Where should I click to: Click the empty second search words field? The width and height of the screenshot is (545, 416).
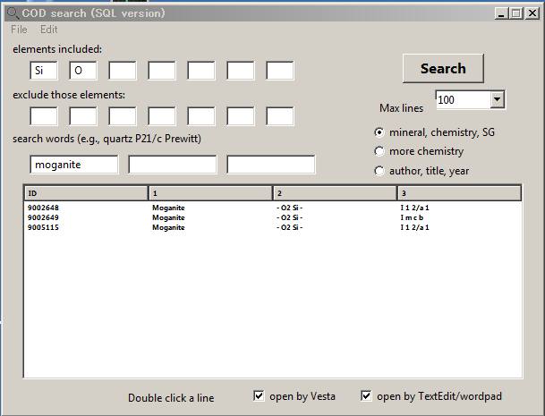pyautogui.click(x=173, y=165)
